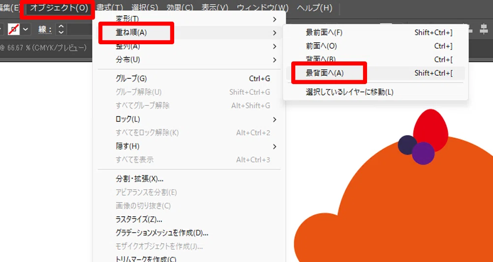This screenshot has width=493, height=262.
Task: Open the ウィンドウ(W) menu
Action: [x=262, y=7]
